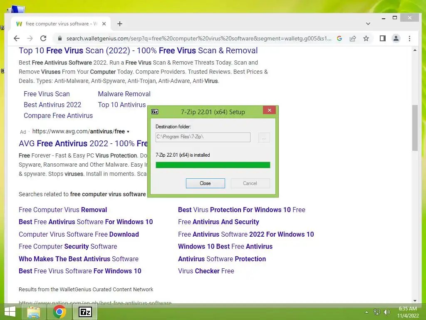Click the destination folder path field
The height and width of the screenshot is (320, 426).
(203, 137)
